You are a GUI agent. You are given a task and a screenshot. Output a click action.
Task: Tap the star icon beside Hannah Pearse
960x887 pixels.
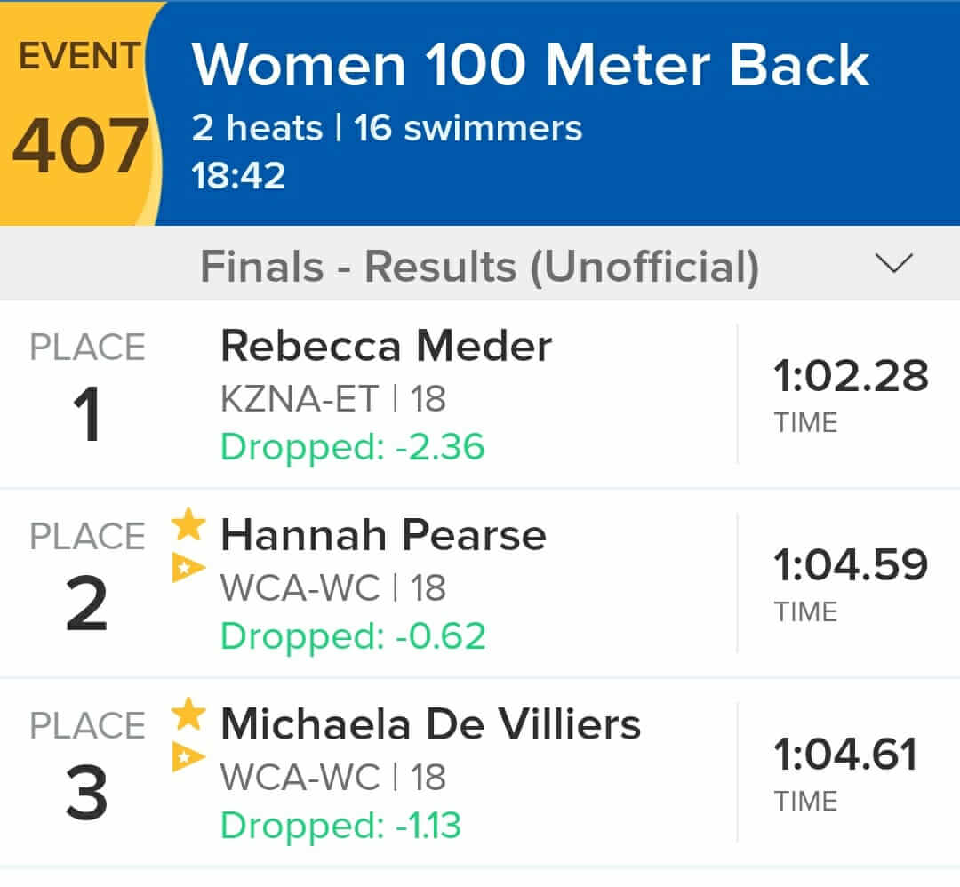pos(188,525)
